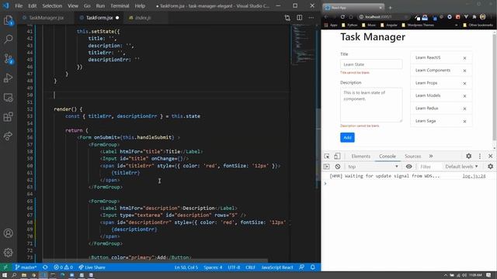497x279 pixels.
Task: Open a new browser tab
Action: [390, 8]
